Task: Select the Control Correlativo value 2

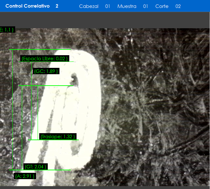Action: pos(57,6)
